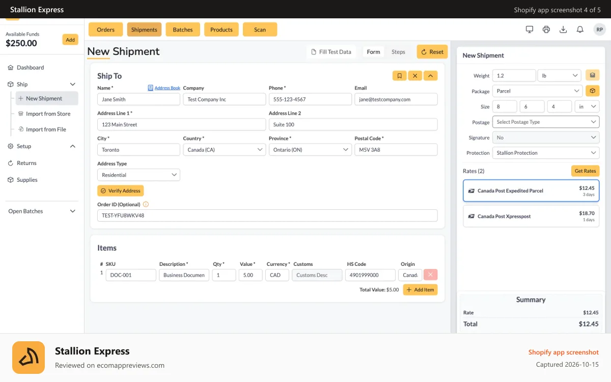Viewport: 611px width, 382px height.
Task: Open the Province dropdown
Action: click(310, 150)
